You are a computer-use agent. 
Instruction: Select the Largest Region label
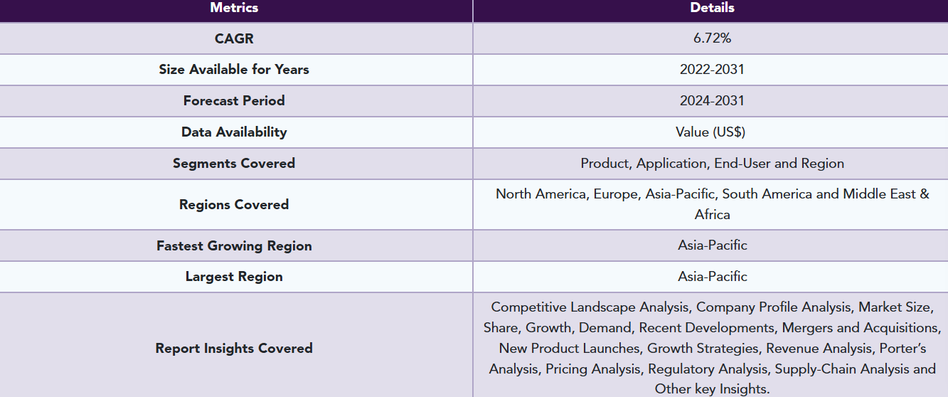pyautogui.click(x=234, y=277)
